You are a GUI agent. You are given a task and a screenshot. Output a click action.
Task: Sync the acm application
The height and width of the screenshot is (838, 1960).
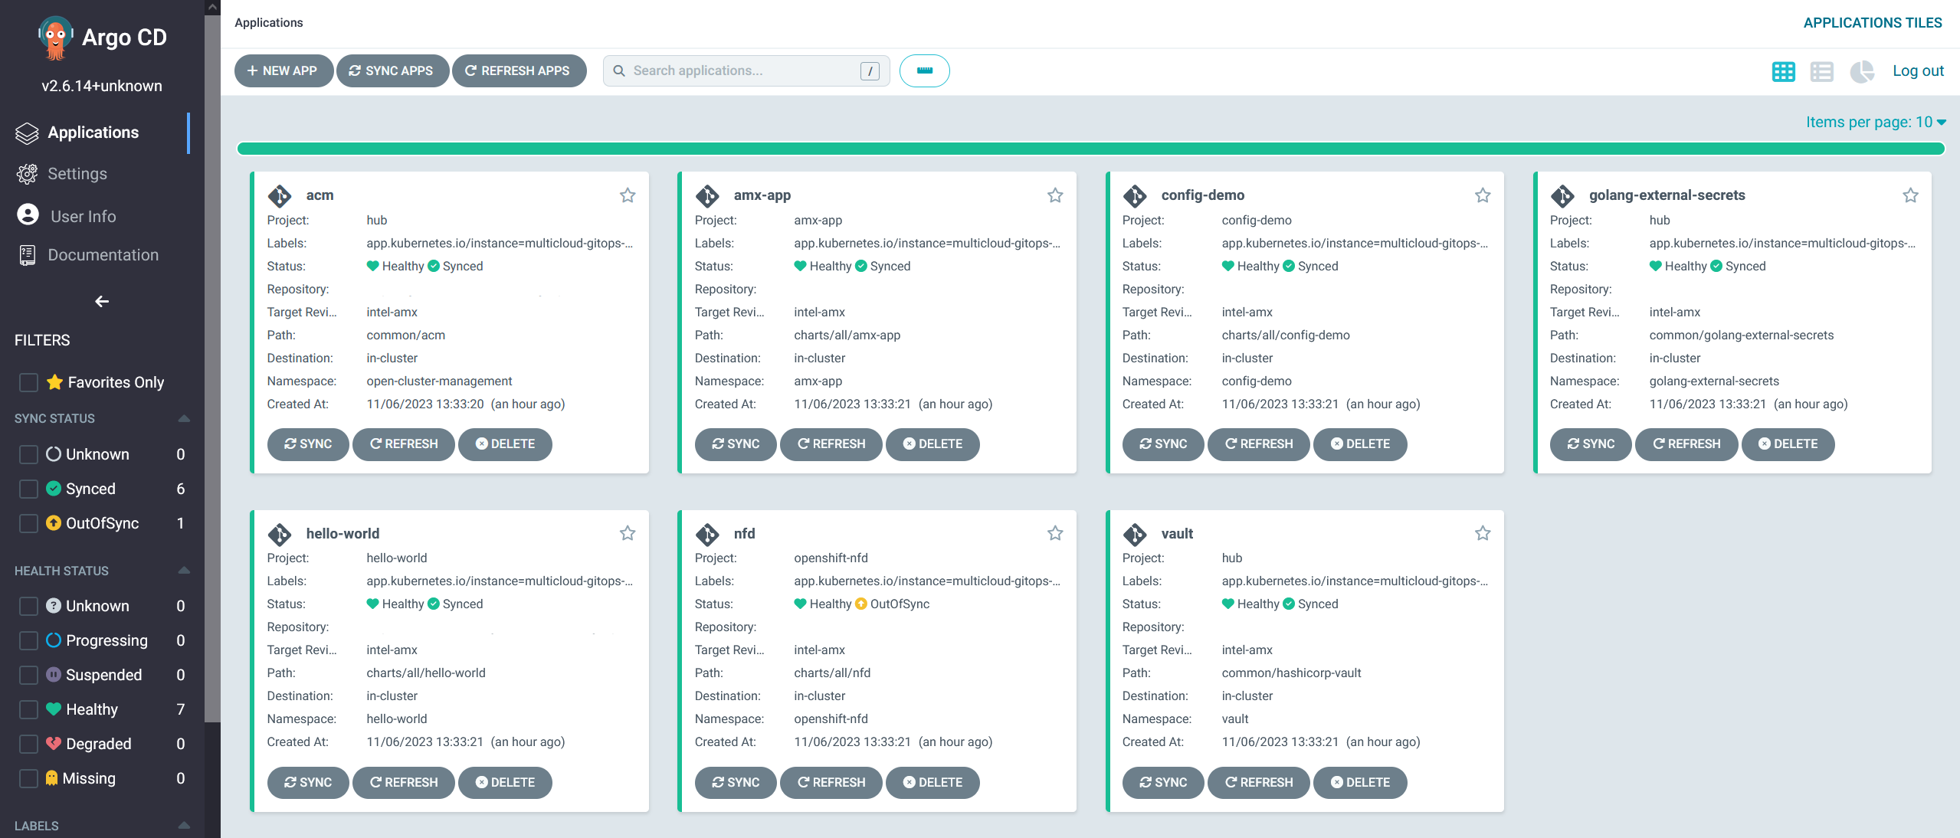click(x=308, y=444)
